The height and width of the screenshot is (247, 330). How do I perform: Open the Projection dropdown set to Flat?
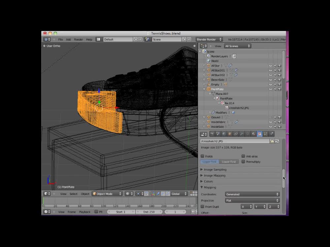coord(252,200)
